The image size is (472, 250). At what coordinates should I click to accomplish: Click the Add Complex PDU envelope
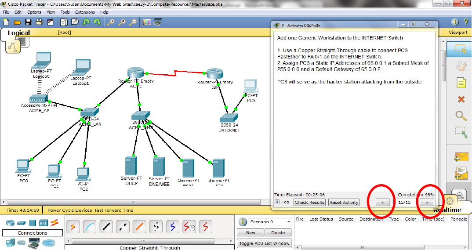tap(461, 174)
